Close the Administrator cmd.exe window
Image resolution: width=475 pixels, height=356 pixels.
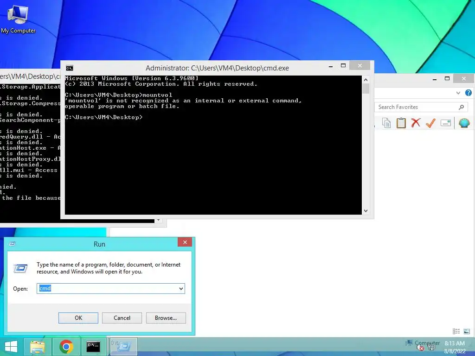click(x=359, y=65)
